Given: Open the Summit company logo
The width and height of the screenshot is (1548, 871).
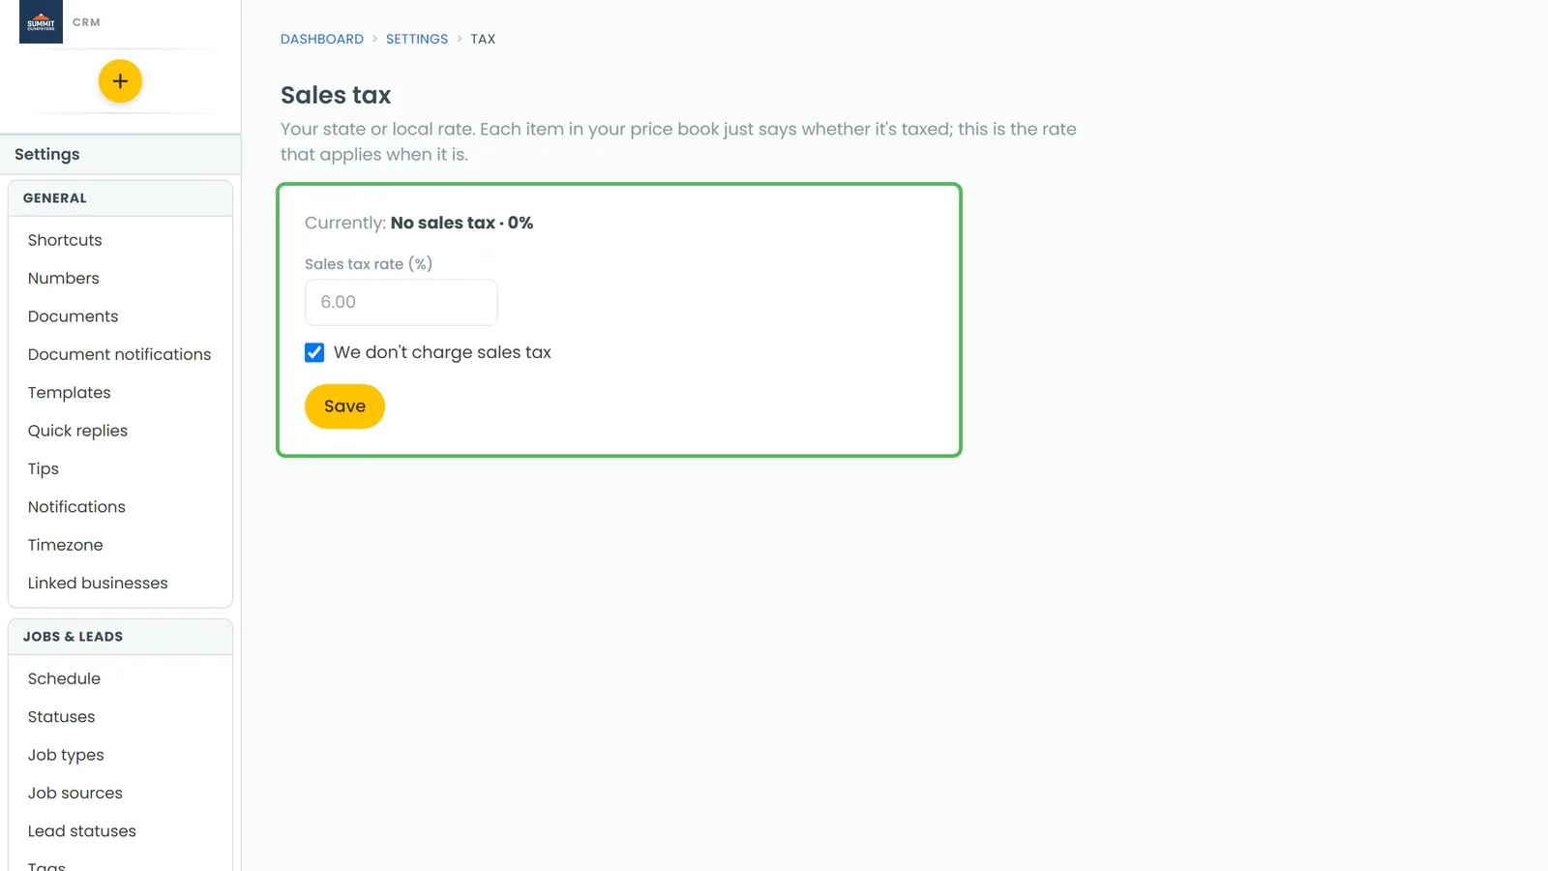Looking at the screenshot, I should [x=41, y=21].
